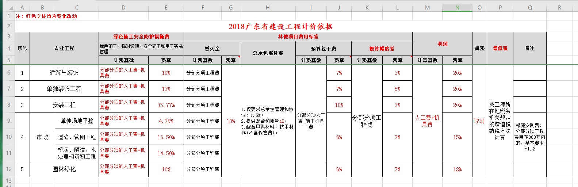
Task: Click the note 注：红色字体均为变化改动
Action: click(x=46, y=16)
